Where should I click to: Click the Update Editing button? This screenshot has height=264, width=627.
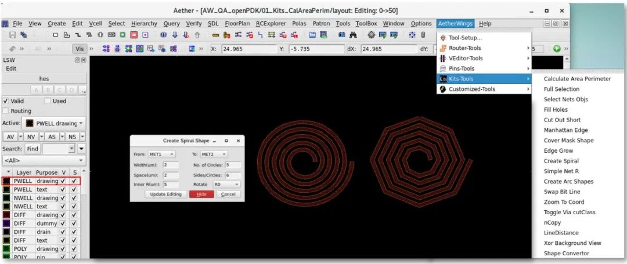pos(165,194)
